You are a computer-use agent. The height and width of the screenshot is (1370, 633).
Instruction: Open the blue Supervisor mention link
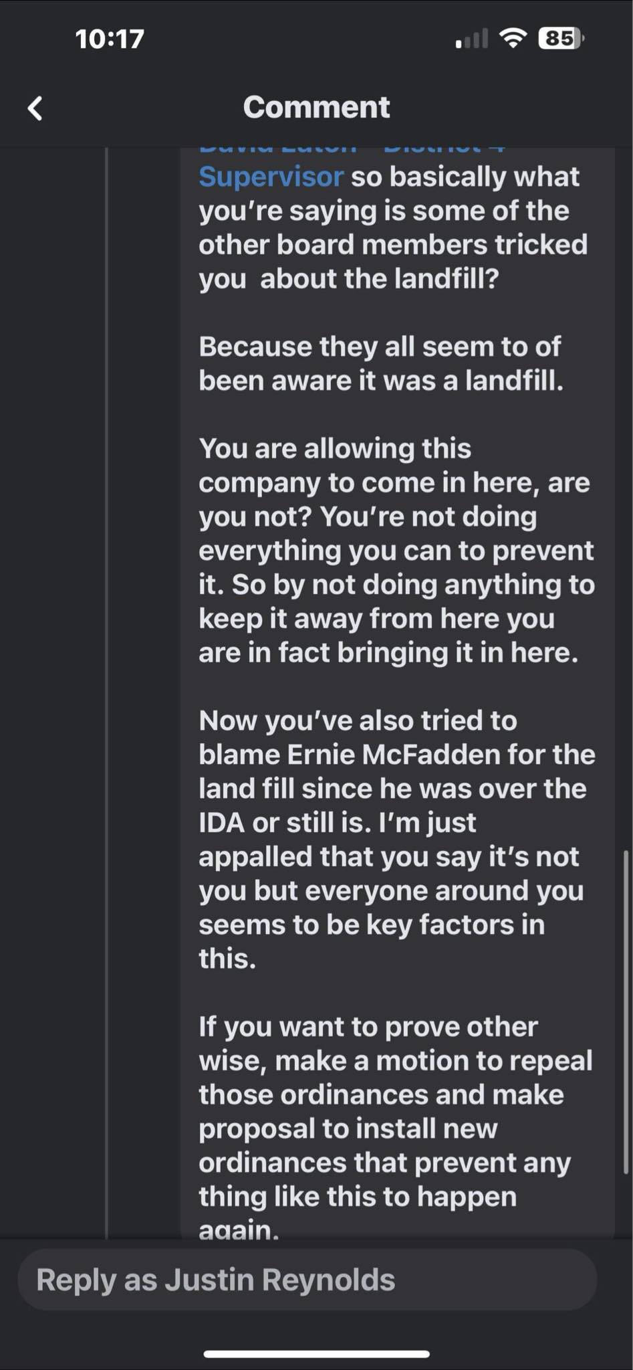click(x=271, y=177)
